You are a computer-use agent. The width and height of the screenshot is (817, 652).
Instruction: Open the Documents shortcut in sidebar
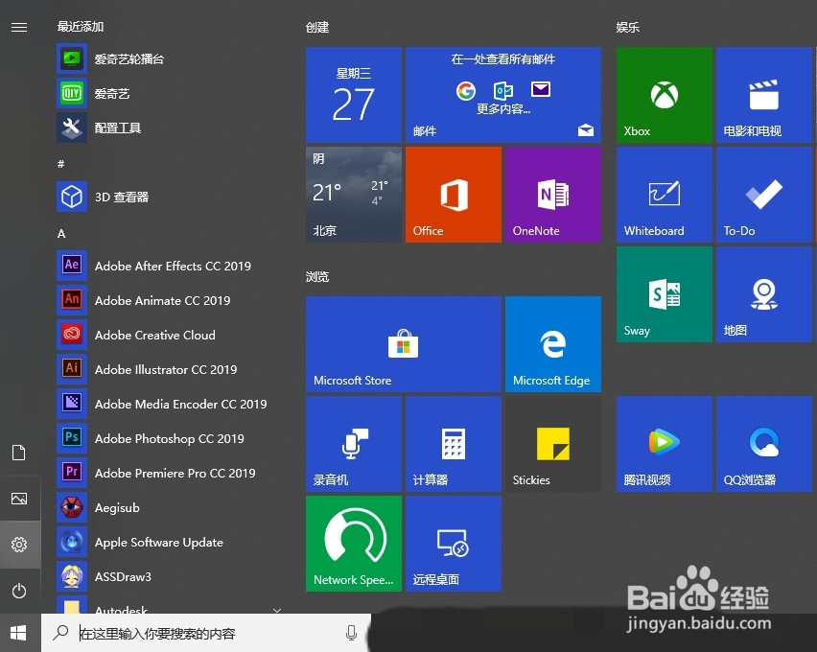pyautogui.click(x=19, y=453)
